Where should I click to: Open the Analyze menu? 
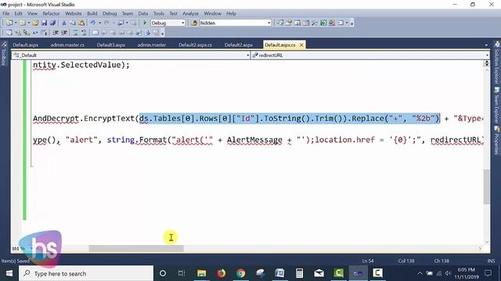pyautogui.click(x=190, y=13)
